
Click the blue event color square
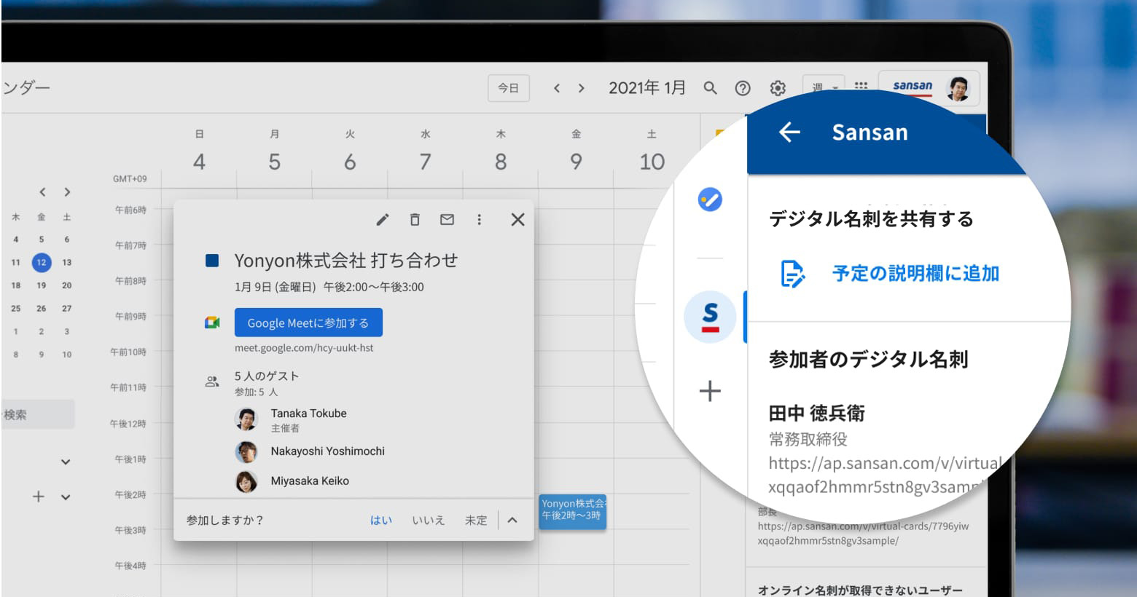click(212, 260)
